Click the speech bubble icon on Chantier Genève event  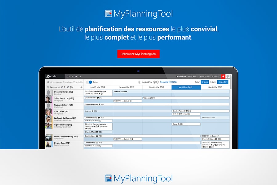point(97,97)
